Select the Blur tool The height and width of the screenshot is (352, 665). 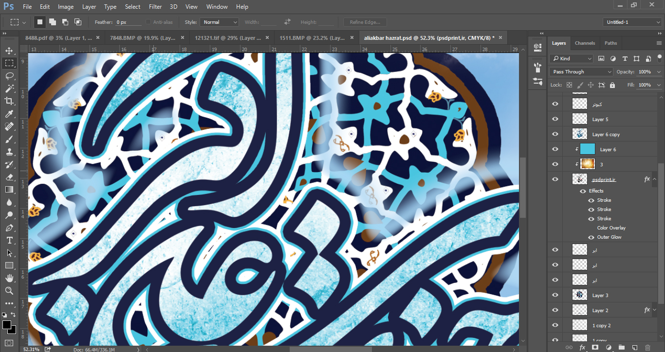(x=9, y=202)
